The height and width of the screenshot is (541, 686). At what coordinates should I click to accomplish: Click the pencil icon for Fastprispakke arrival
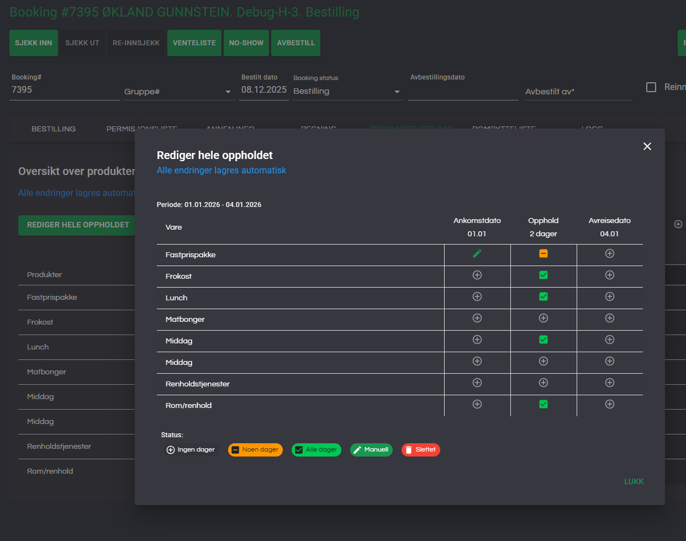pyautogui.click(x=477, y=253)
